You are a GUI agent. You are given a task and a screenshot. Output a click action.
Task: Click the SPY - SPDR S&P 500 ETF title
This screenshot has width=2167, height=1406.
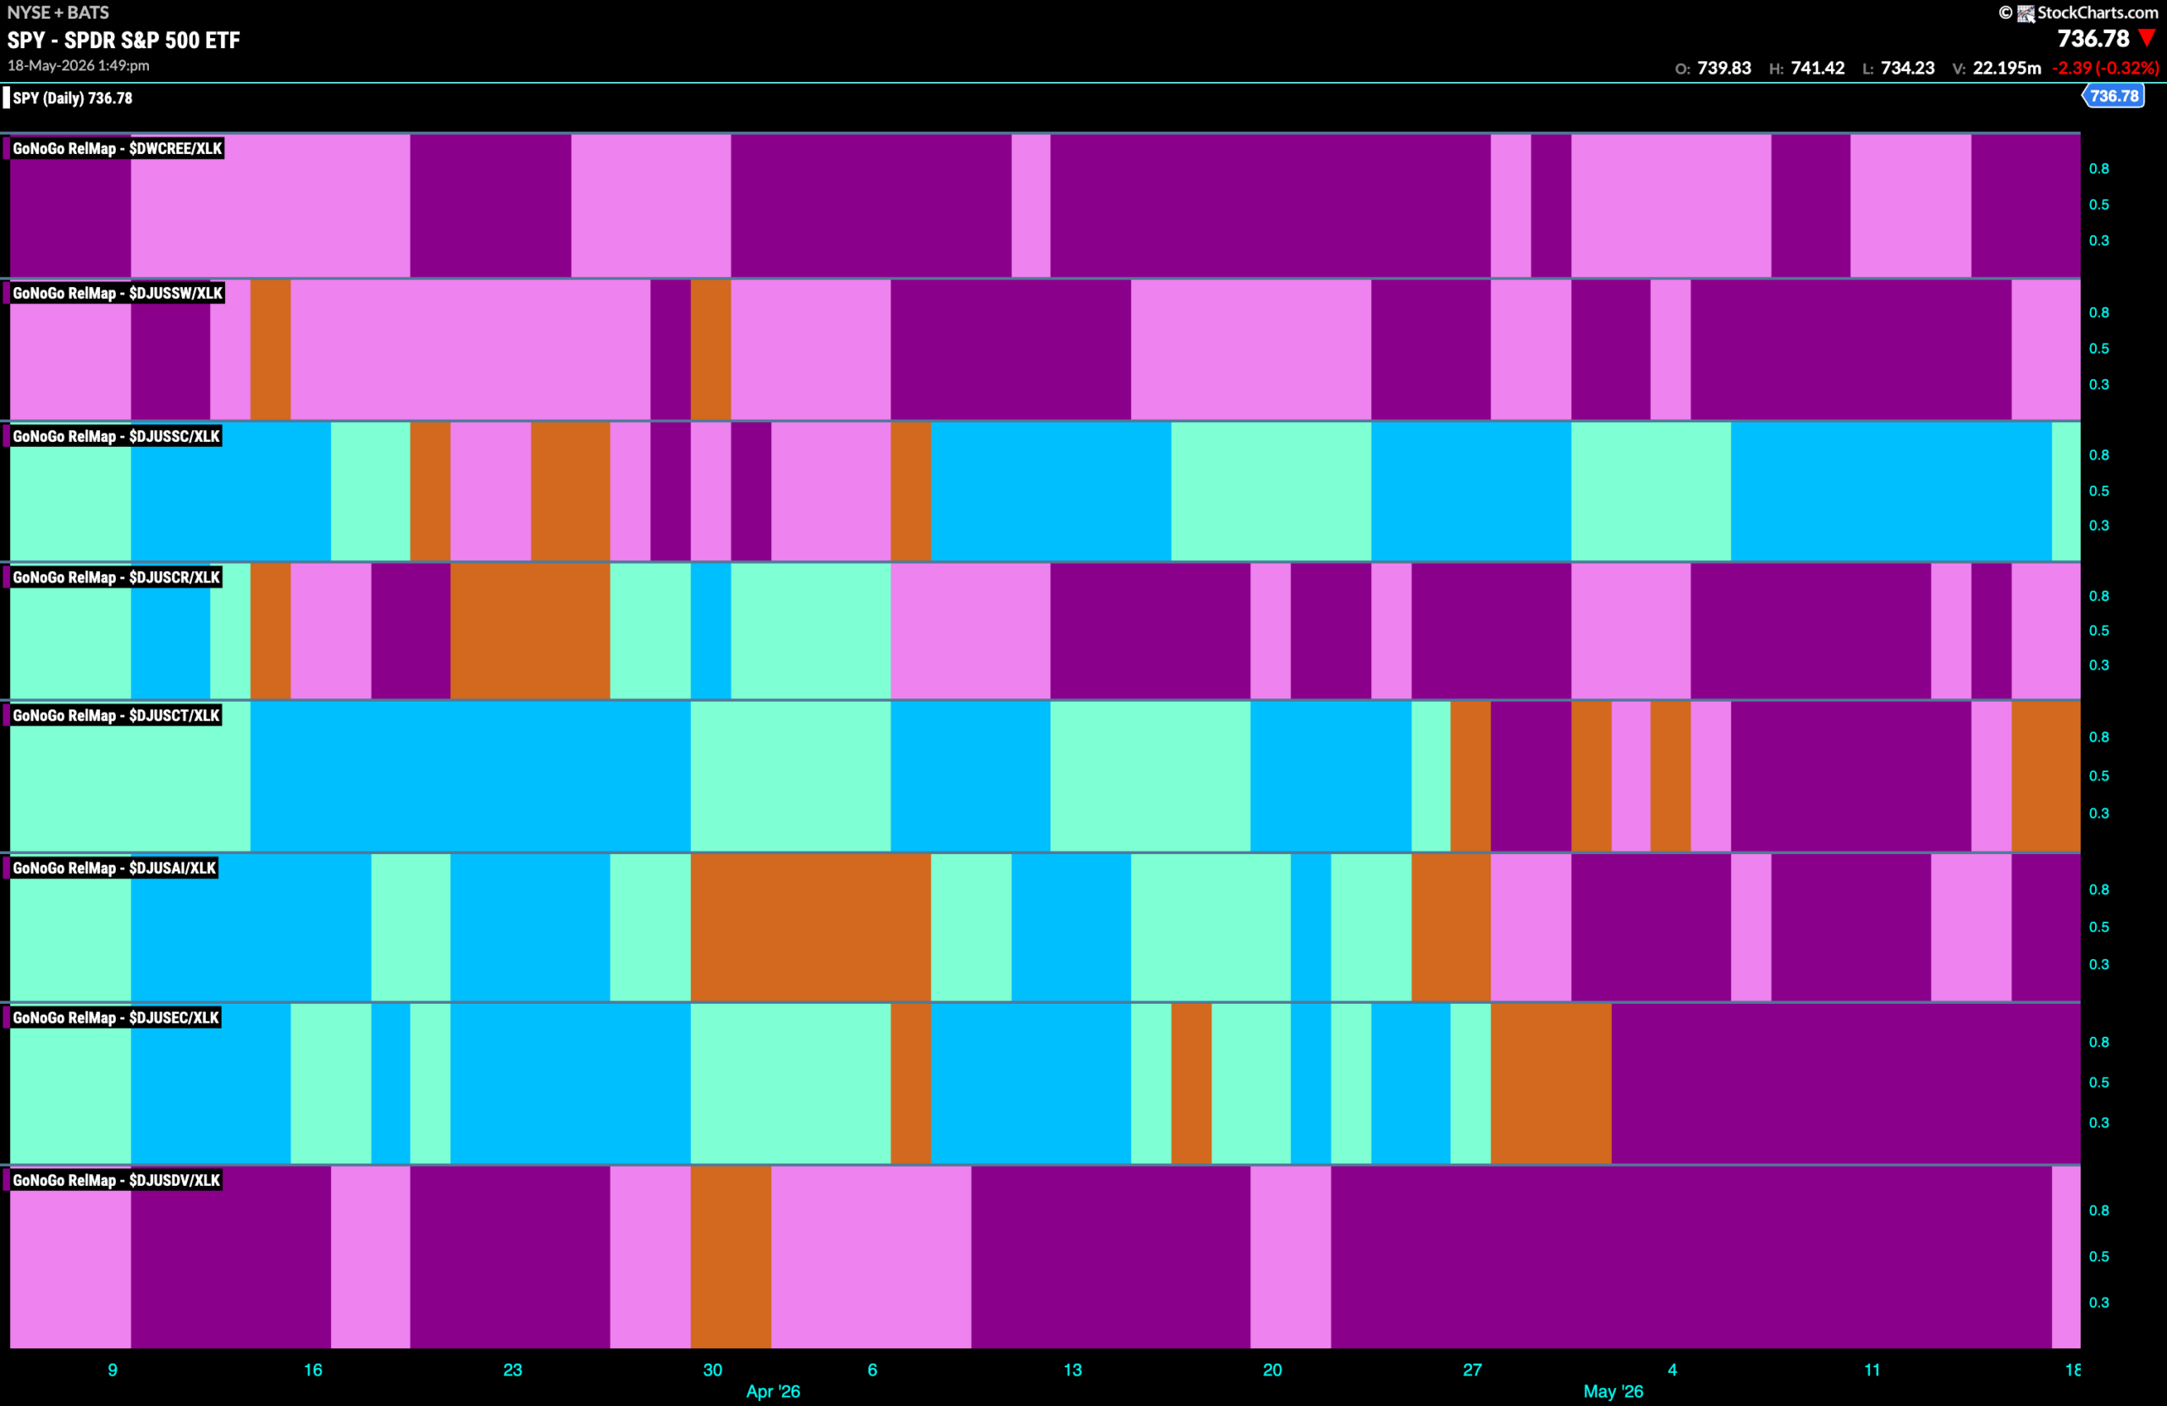[x=124, y=40]
